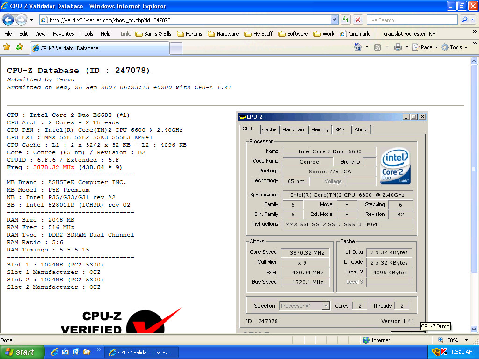Viewport: 479px width, 359px height.
Task: Open the Work favorites folder
Action: tap(324, 34)
